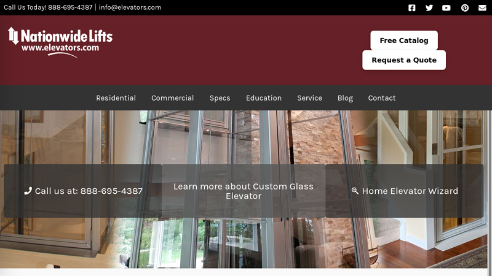The height and width of the screenshot is (276, 492).
Task: Open the Residential menu
Action: coord(116,98)
